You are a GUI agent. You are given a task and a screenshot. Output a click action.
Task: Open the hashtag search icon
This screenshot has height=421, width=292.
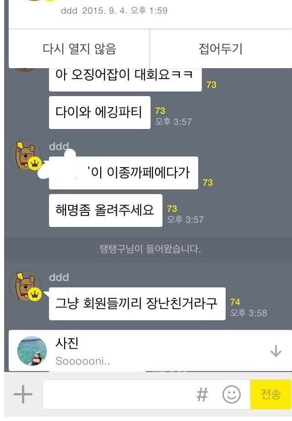(x=202, y=394)
